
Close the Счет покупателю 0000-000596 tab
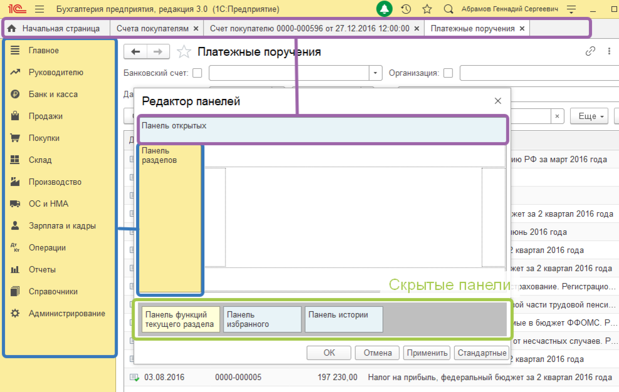point(417,28)
